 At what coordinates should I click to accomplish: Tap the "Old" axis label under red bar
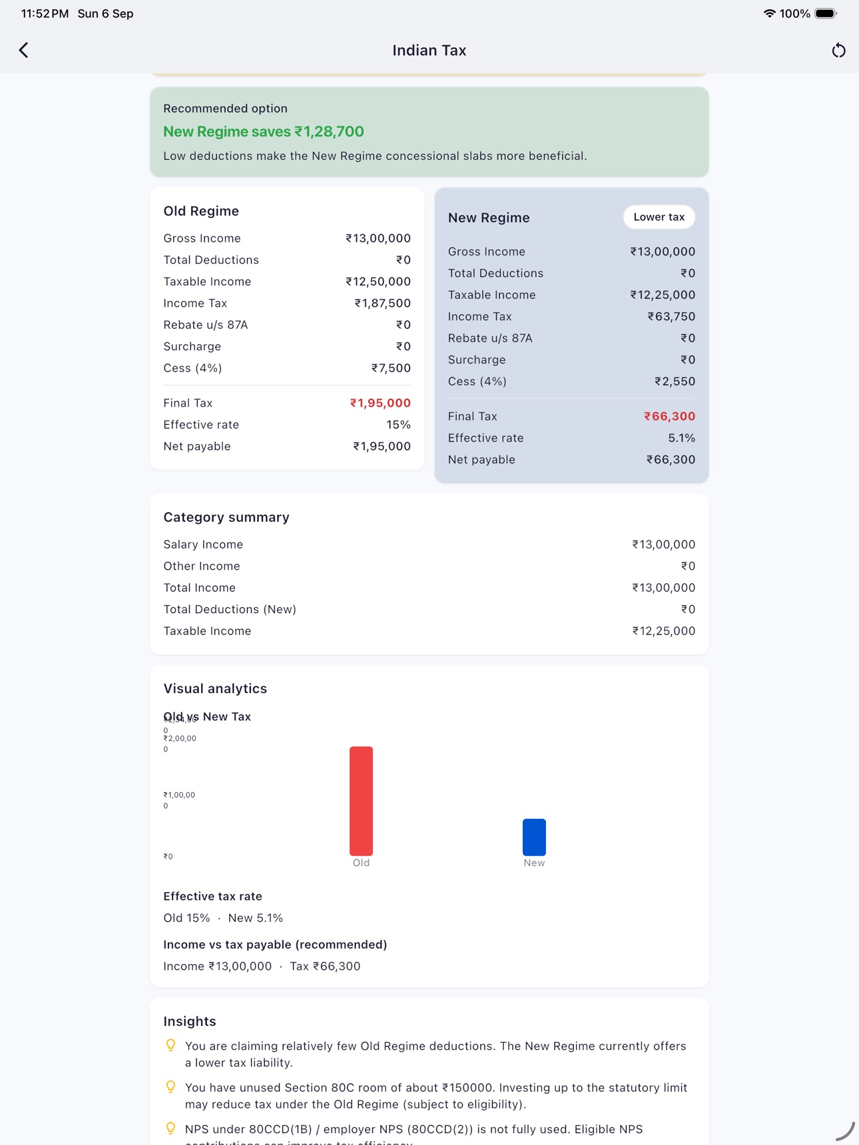(x=361, y=863)
